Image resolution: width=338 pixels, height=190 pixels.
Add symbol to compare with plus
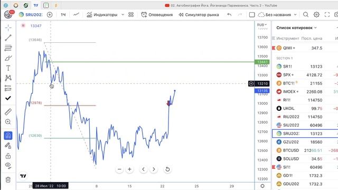tap(50, 15)
